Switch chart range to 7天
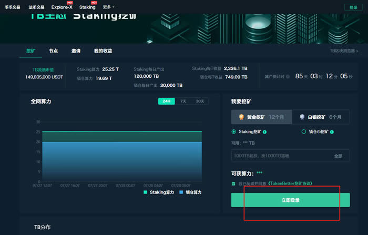368x235 pixels. [x=183, y=101]
